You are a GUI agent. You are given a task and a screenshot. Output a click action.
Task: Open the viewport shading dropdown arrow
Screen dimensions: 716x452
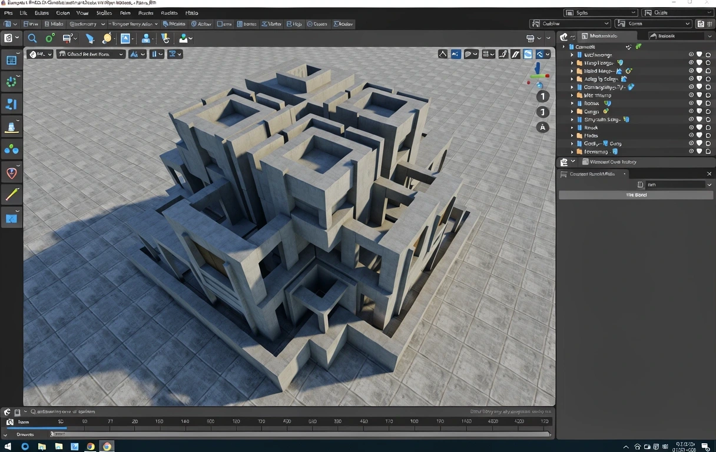tap(548, 54)
